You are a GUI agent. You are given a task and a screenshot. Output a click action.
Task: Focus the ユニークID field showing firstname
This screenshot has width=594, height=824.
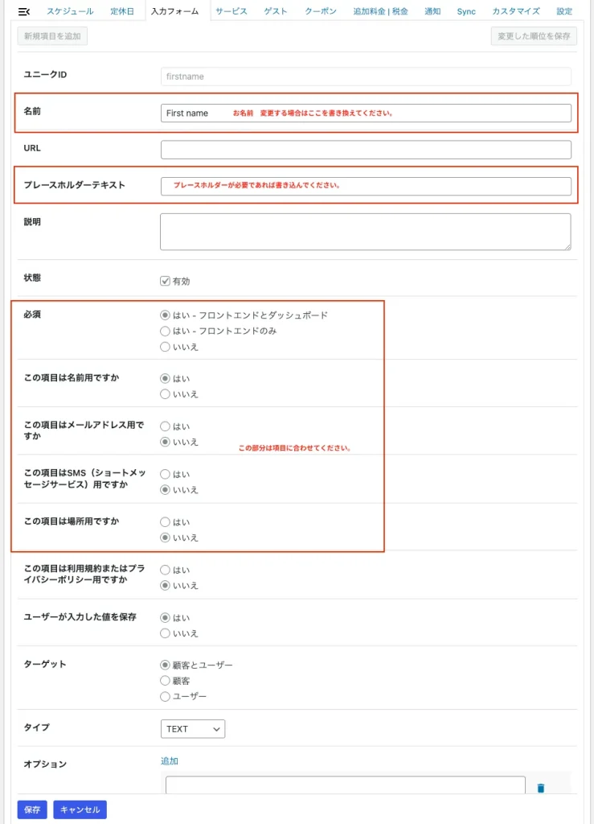[x=366, y=76]
